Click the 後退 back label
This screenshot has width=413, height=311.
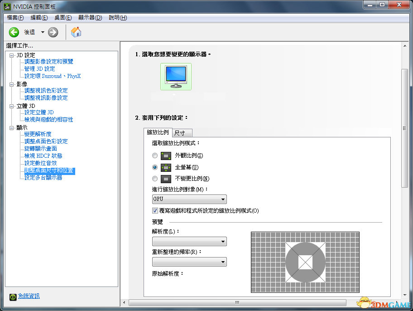29,32
